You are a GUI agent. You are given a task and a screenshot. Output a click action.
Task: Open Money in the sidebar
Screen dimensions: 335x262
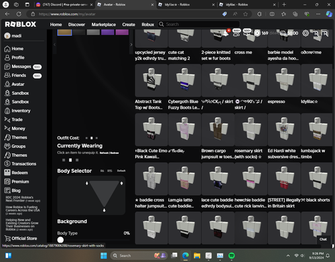point(15,129)
